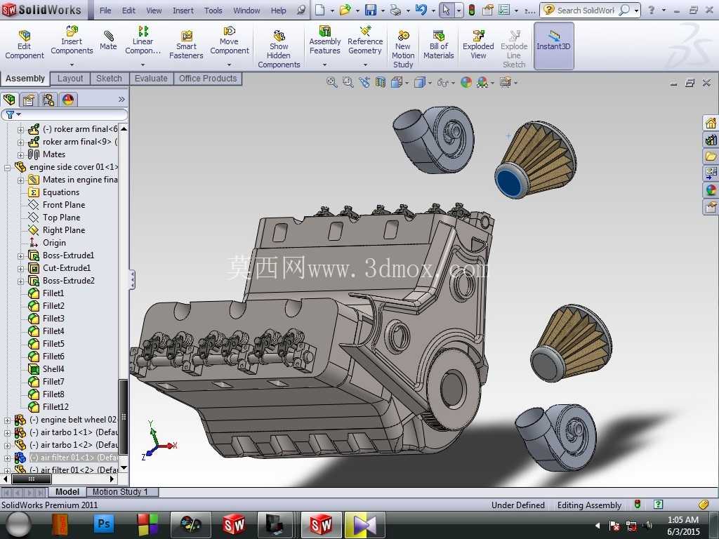Switch to the Motion Study 1 tab
719x539 pixels.
click(120, 492)
